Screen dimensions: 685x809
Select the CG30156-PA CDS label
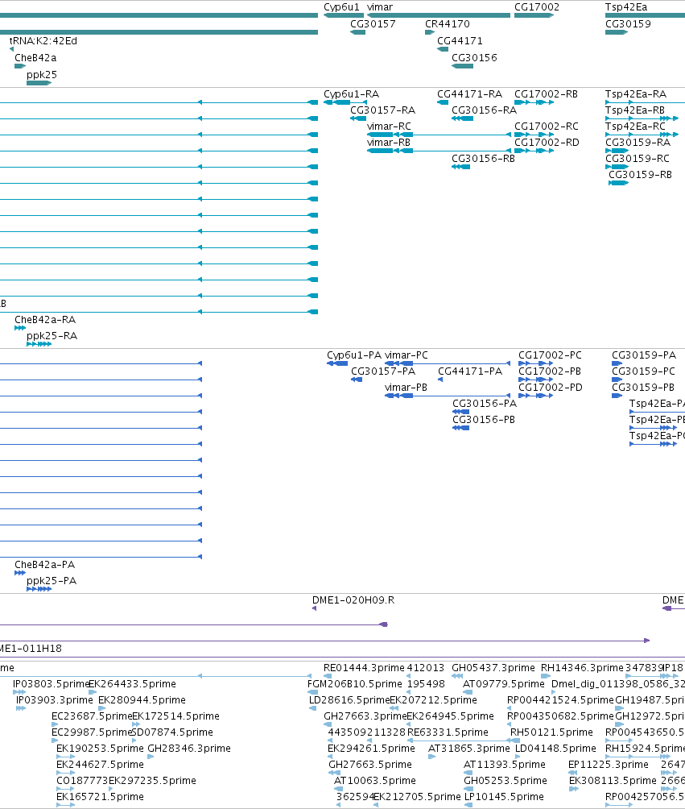pos(485,404)
